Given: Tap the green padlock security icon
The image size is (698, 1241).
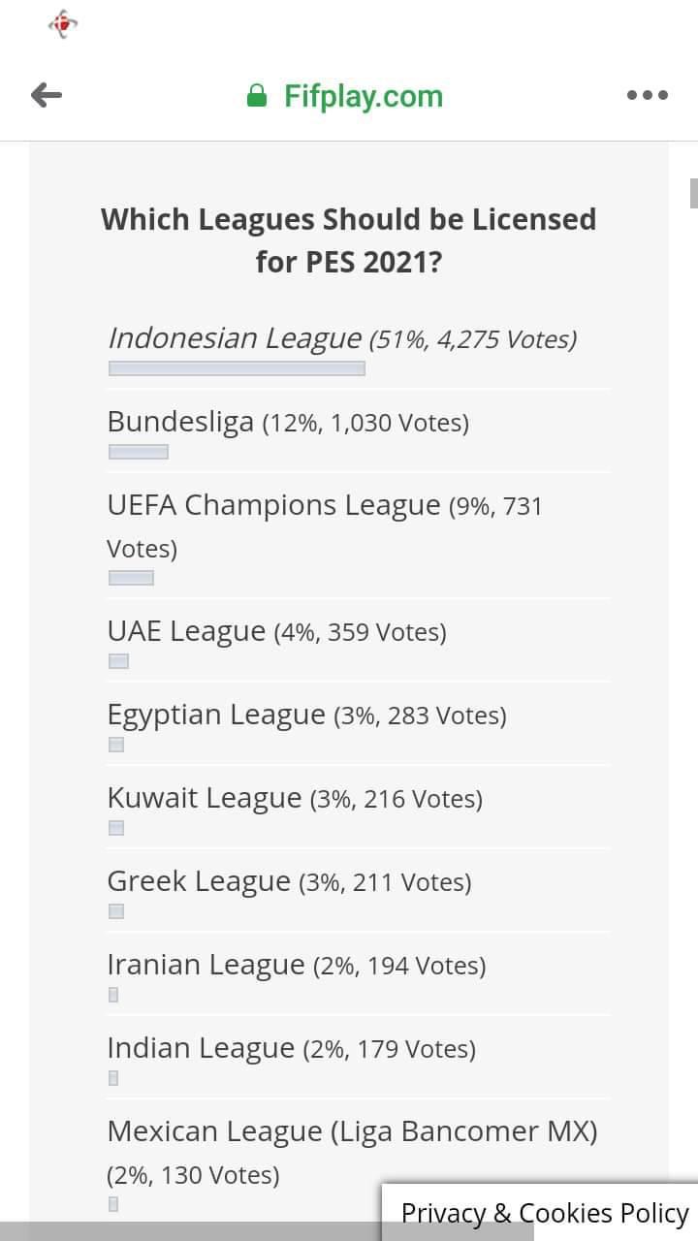Looking at the screenshot, I should [x=257, y=95].
